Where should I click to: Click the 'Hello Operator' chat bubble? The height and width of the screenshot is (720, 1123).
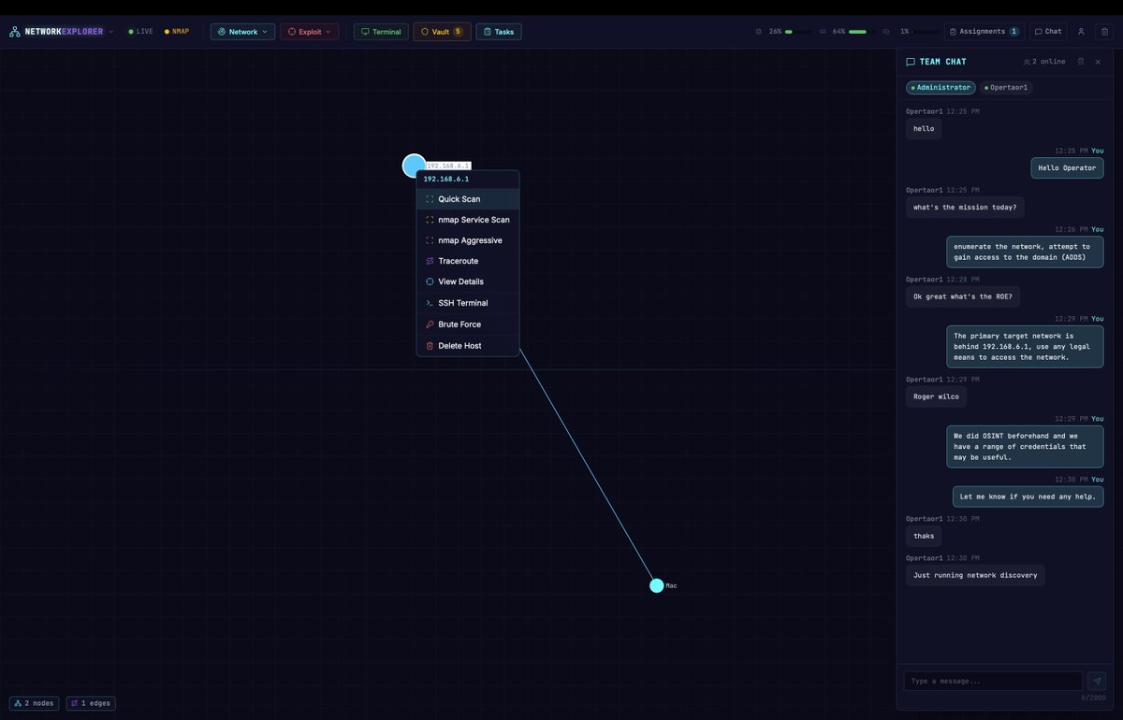(x=1068, y=168)
